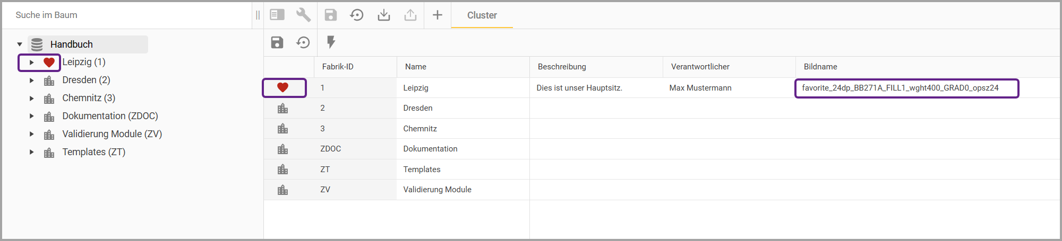The image size is (1062, 241).
Task: Click the top toolbar restore history icon
Action: coord(357,15)
